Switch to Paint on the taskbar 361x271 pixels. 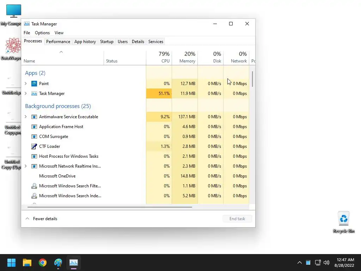click(58, 263)
